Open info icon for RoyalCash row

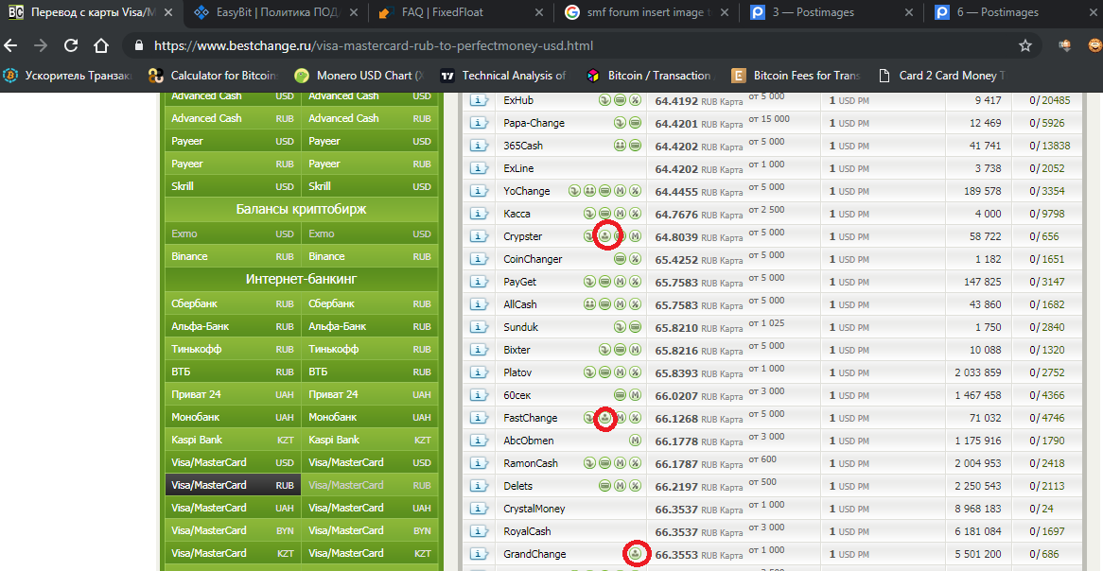479,531
